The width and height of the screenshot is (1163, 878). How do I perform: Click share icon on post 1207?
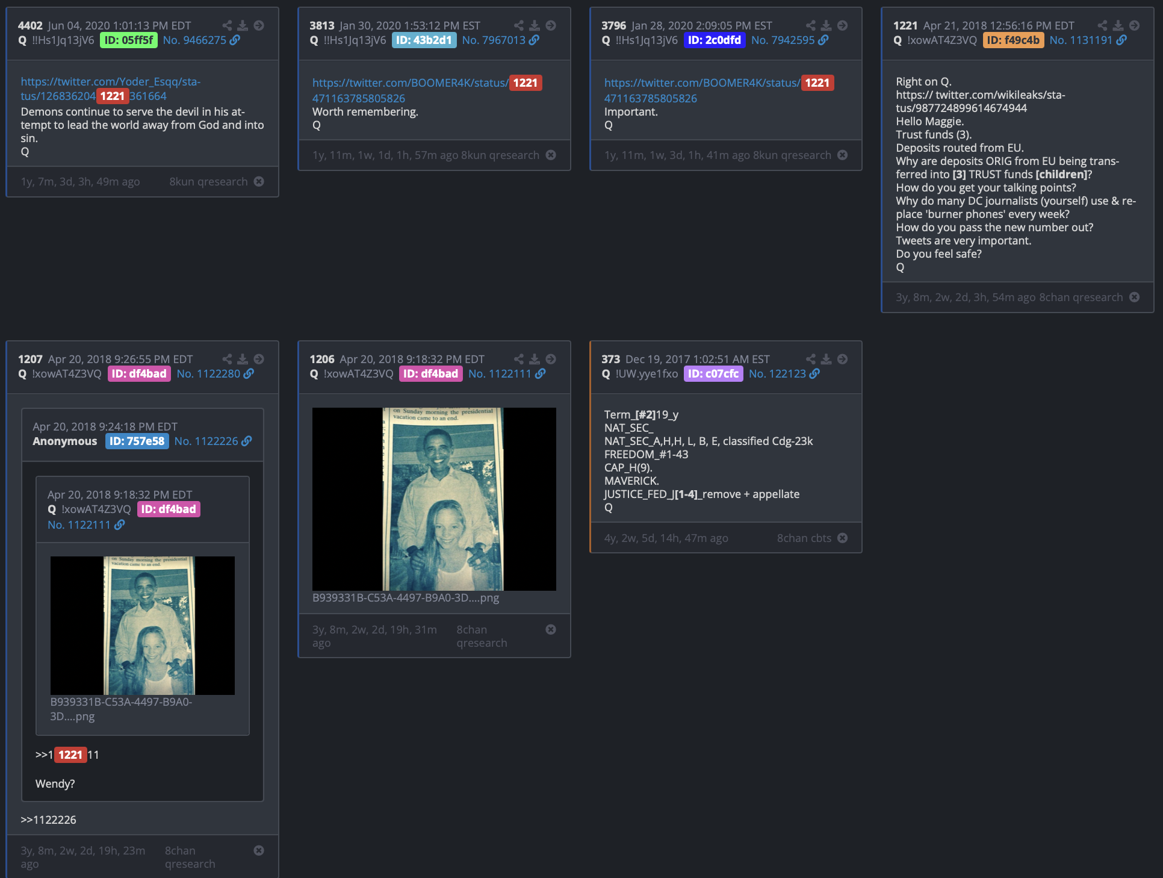[x=227, y=359]
